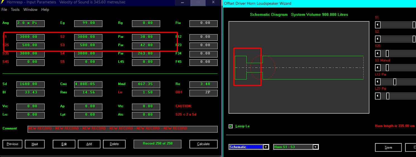Click the S2 field showing 3000.00
Image resolution: width=416 pixels, height=157 pixels.
point(88,37)
